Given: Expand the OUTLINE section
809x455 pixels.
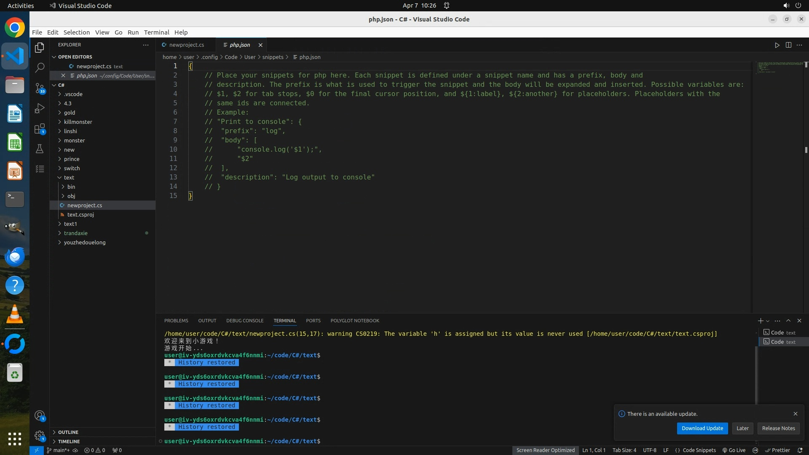Looking at the screenshot, I should tap(68, 432).
